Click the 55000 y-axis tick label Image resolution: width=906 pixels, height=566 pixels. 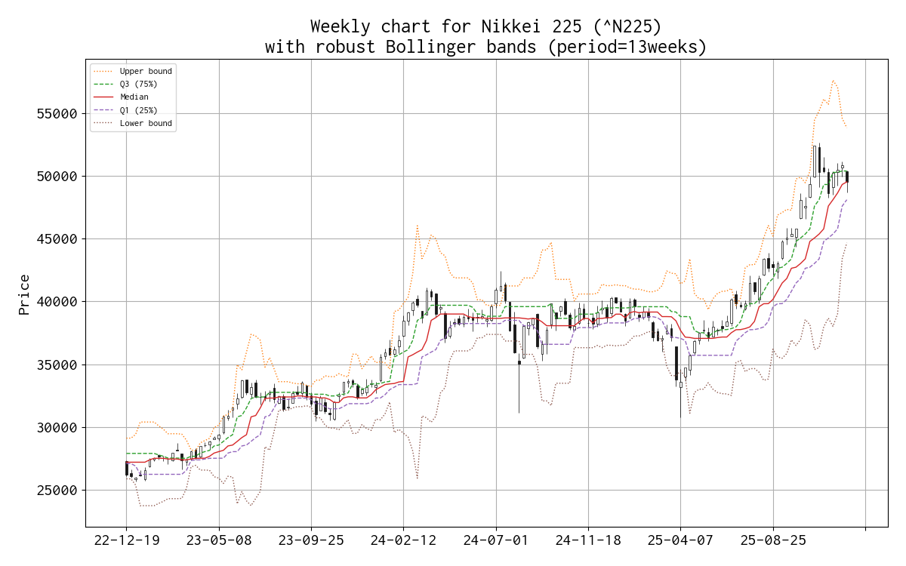pos(58,114)
